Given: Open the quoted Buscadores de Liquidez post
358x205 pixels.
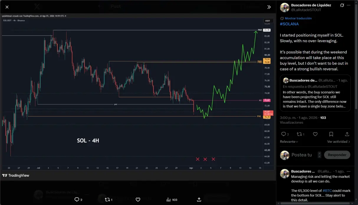Looking at the screenshot, I should pyautogui.click(x=315, y=93).
